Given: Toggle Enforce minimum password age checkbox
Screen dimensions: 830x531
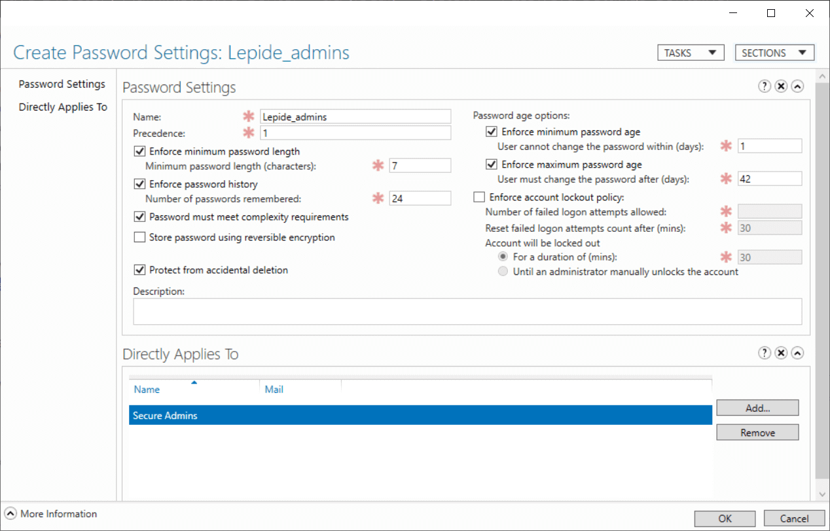Looking at the screenshot, I should point(492,132).
